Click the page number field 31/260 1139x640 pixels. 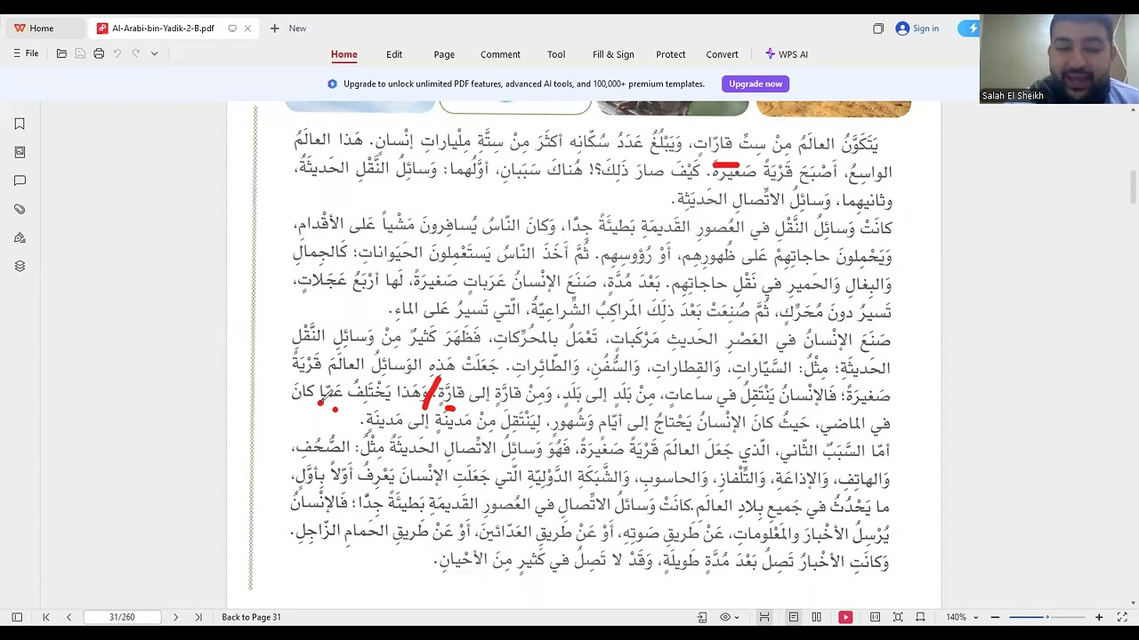click(122, 617)
